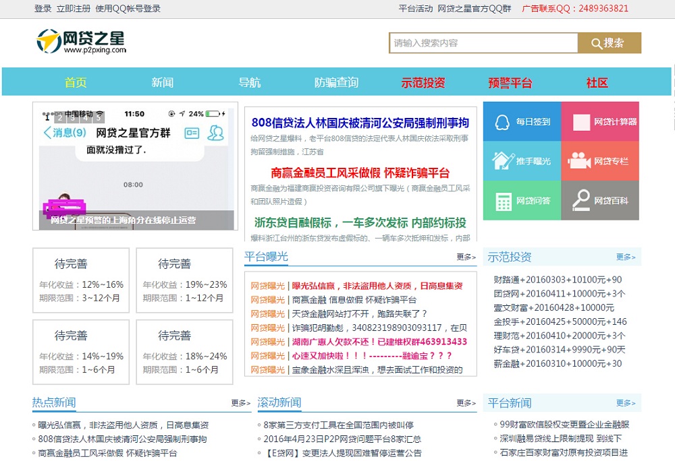Image resolution: width=675 pixels, height=461 pixels.
Task: Click the 立即注册 link
Action: coord(74,9)
